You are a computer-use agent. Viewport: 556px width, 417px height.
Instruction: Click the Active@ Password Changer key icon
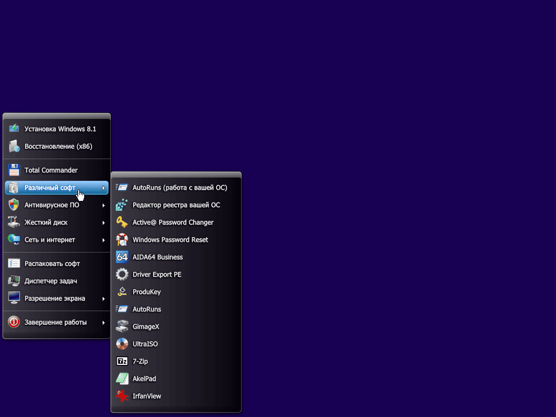pyautogui.click(x=122, y=222)
